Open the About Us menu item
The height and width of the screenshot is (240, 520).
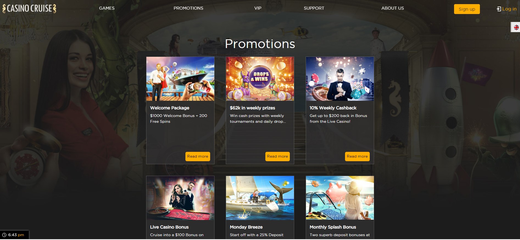point(393,8)
